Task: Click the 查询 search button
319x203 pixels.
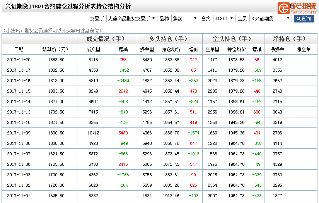Action: point(304,19)
